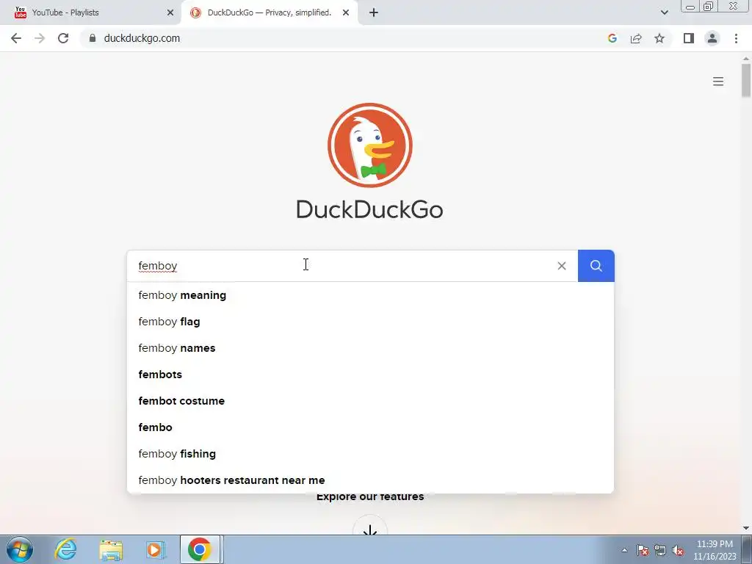This screenshot has height=564, width=752.
Task: Show hidden system tray icons arrow
Action: tap(624, 550)
